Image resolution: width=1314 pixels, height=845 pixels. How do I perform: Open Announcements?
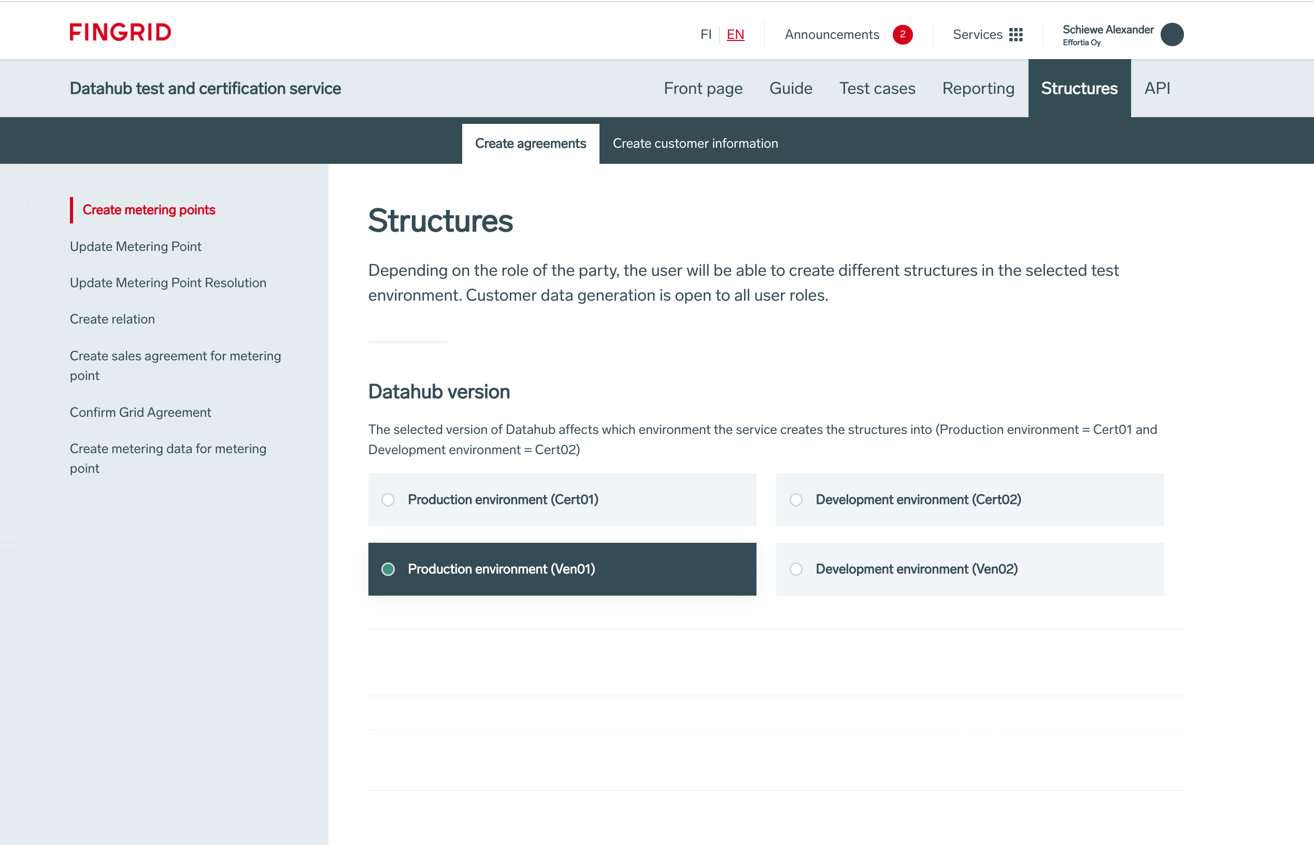point(832,35)
